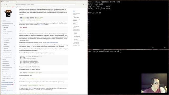Image resolution: width=169 pixels, height=95 pixels.
Task: Jump to Miscellaneous in contents list
Action: coord(76,42)
